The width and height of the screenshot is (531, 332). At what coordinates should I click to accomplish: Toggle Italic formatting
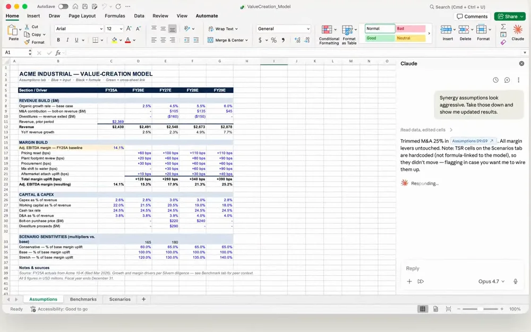(67, 40)
